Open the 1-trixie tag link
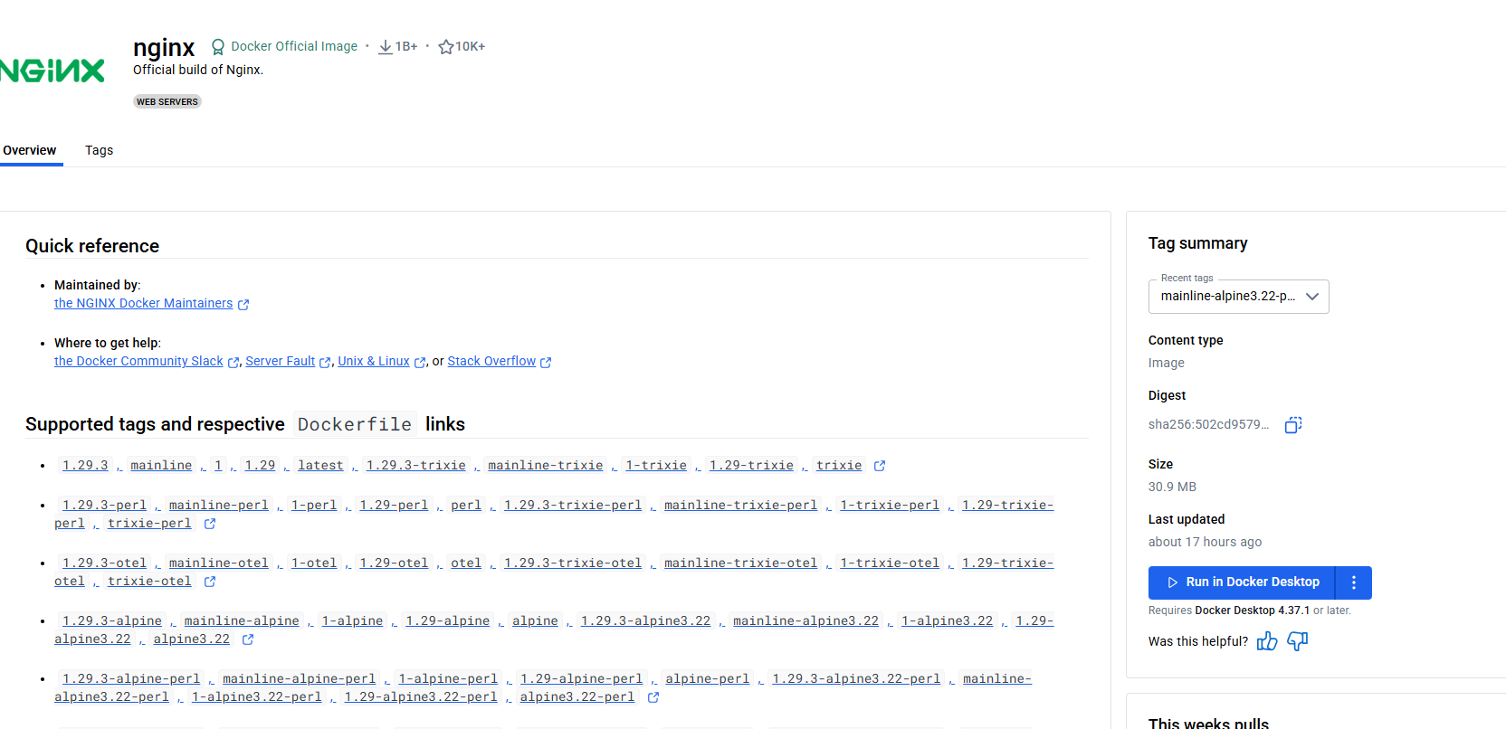Screen dimensions: 1506x729 click(x=656, y=465)
